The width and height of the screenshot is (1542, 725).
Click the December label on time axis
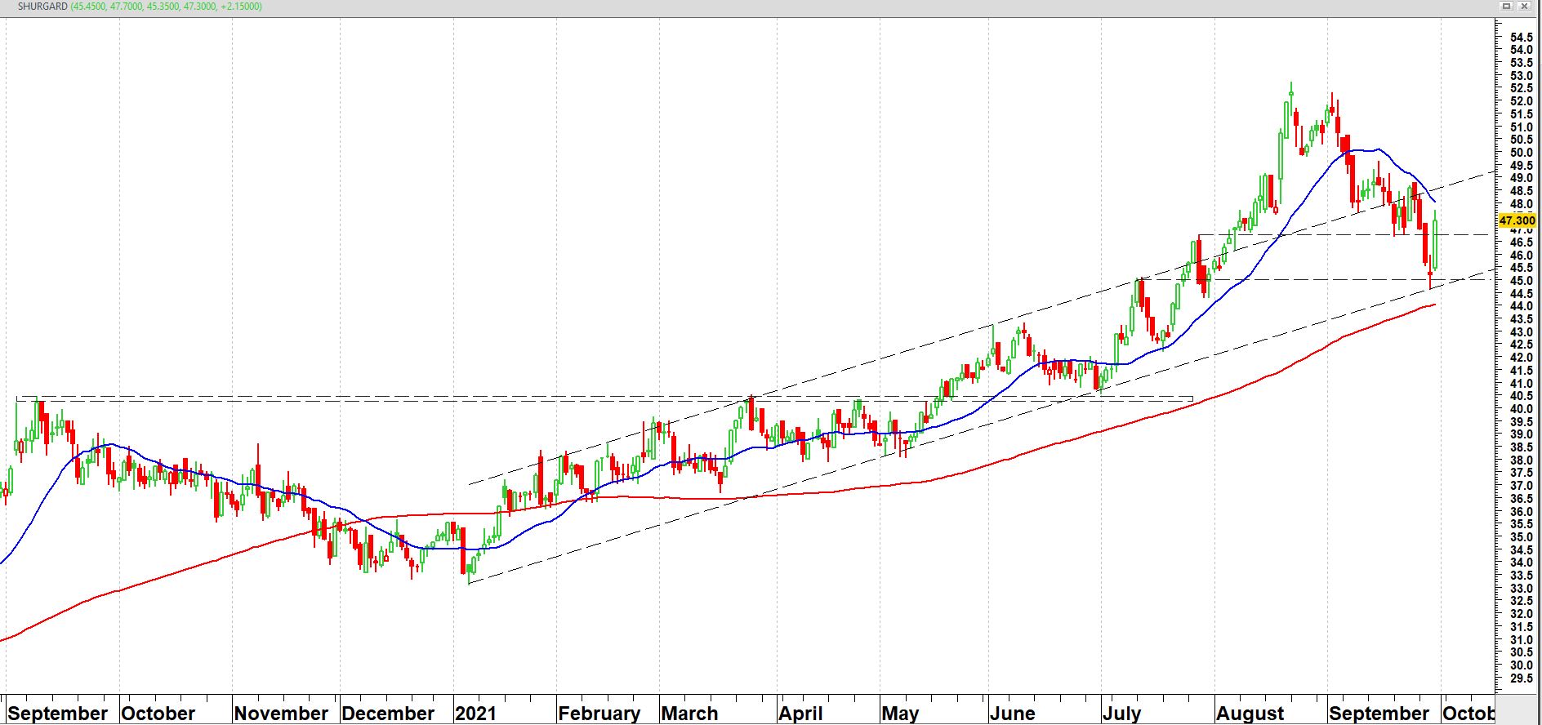(388, 713)
